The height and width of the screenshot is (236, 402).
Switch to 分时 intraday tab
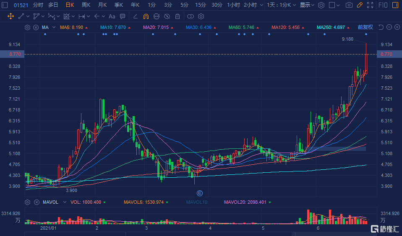38,5
